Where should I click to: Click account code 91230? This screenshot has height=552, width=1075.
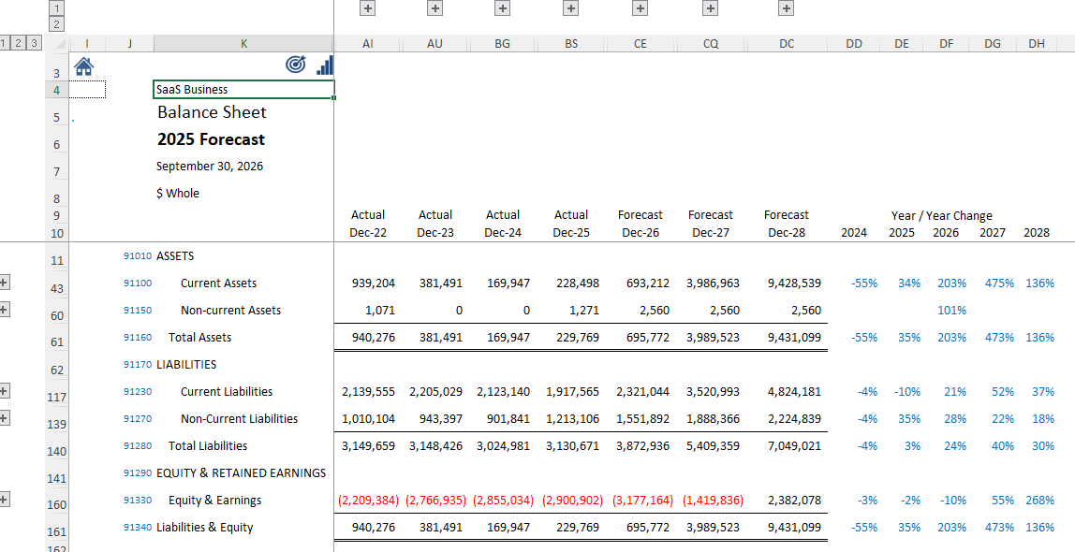pos(137,392)
